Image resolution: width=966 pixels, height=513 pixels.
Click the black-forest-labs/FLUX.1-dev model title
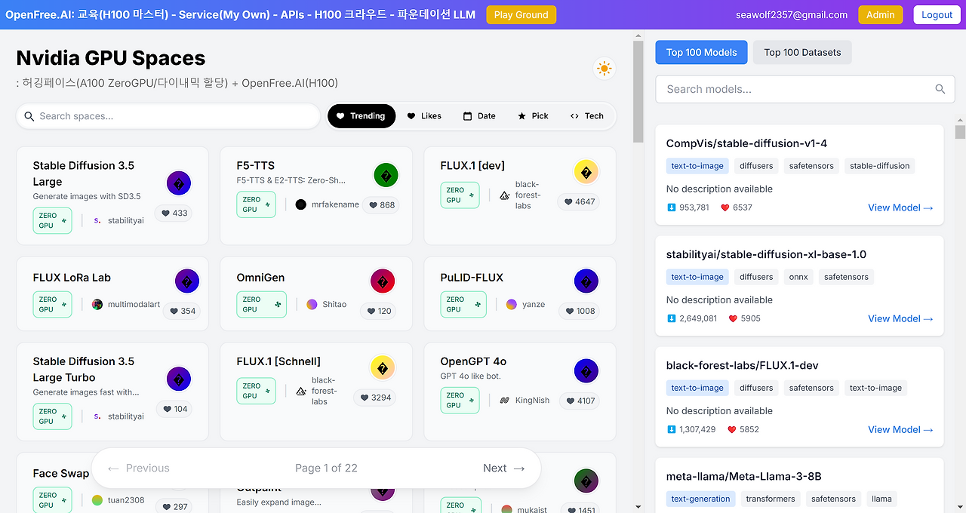pos(743,366)
